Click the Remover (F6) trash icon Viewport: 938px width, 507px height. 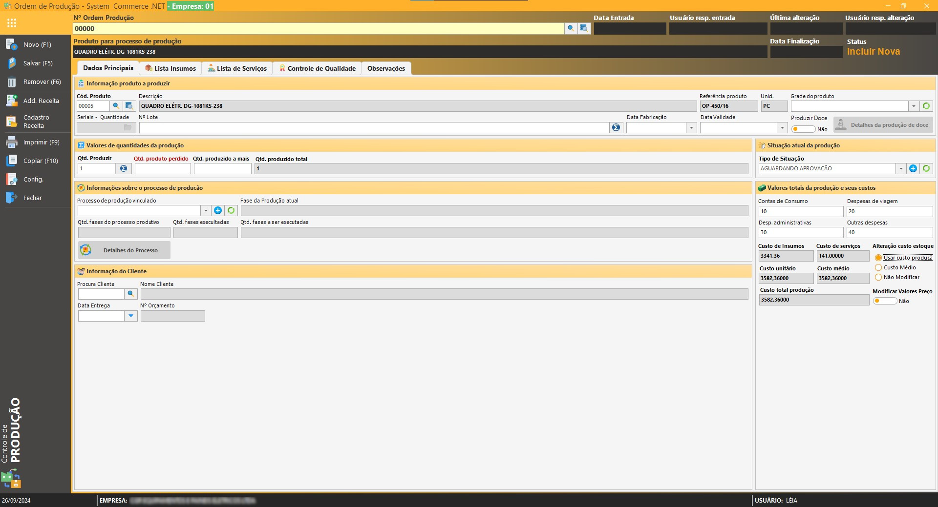pyautogui.click(x=12, y=82)
